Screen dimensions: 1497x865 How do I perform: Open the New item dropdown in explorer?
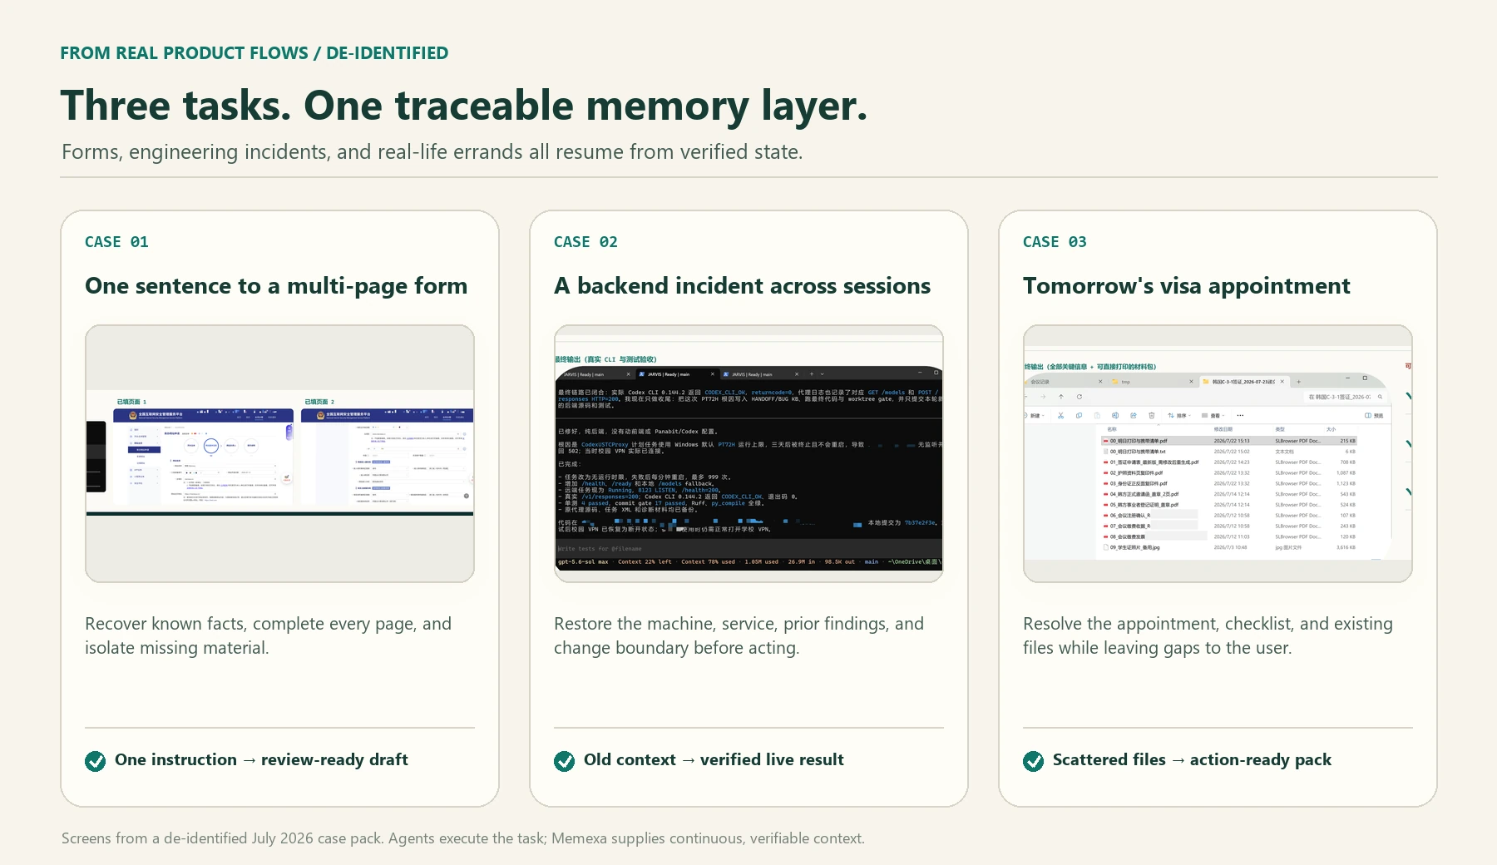click(1035, 415)
